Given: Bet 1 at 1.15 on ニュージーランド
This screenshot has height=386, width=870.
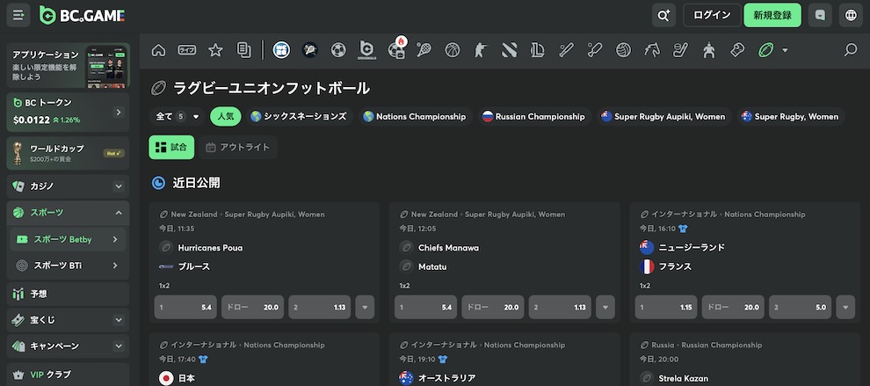Looking at the screenshot, I should (666, 307).
